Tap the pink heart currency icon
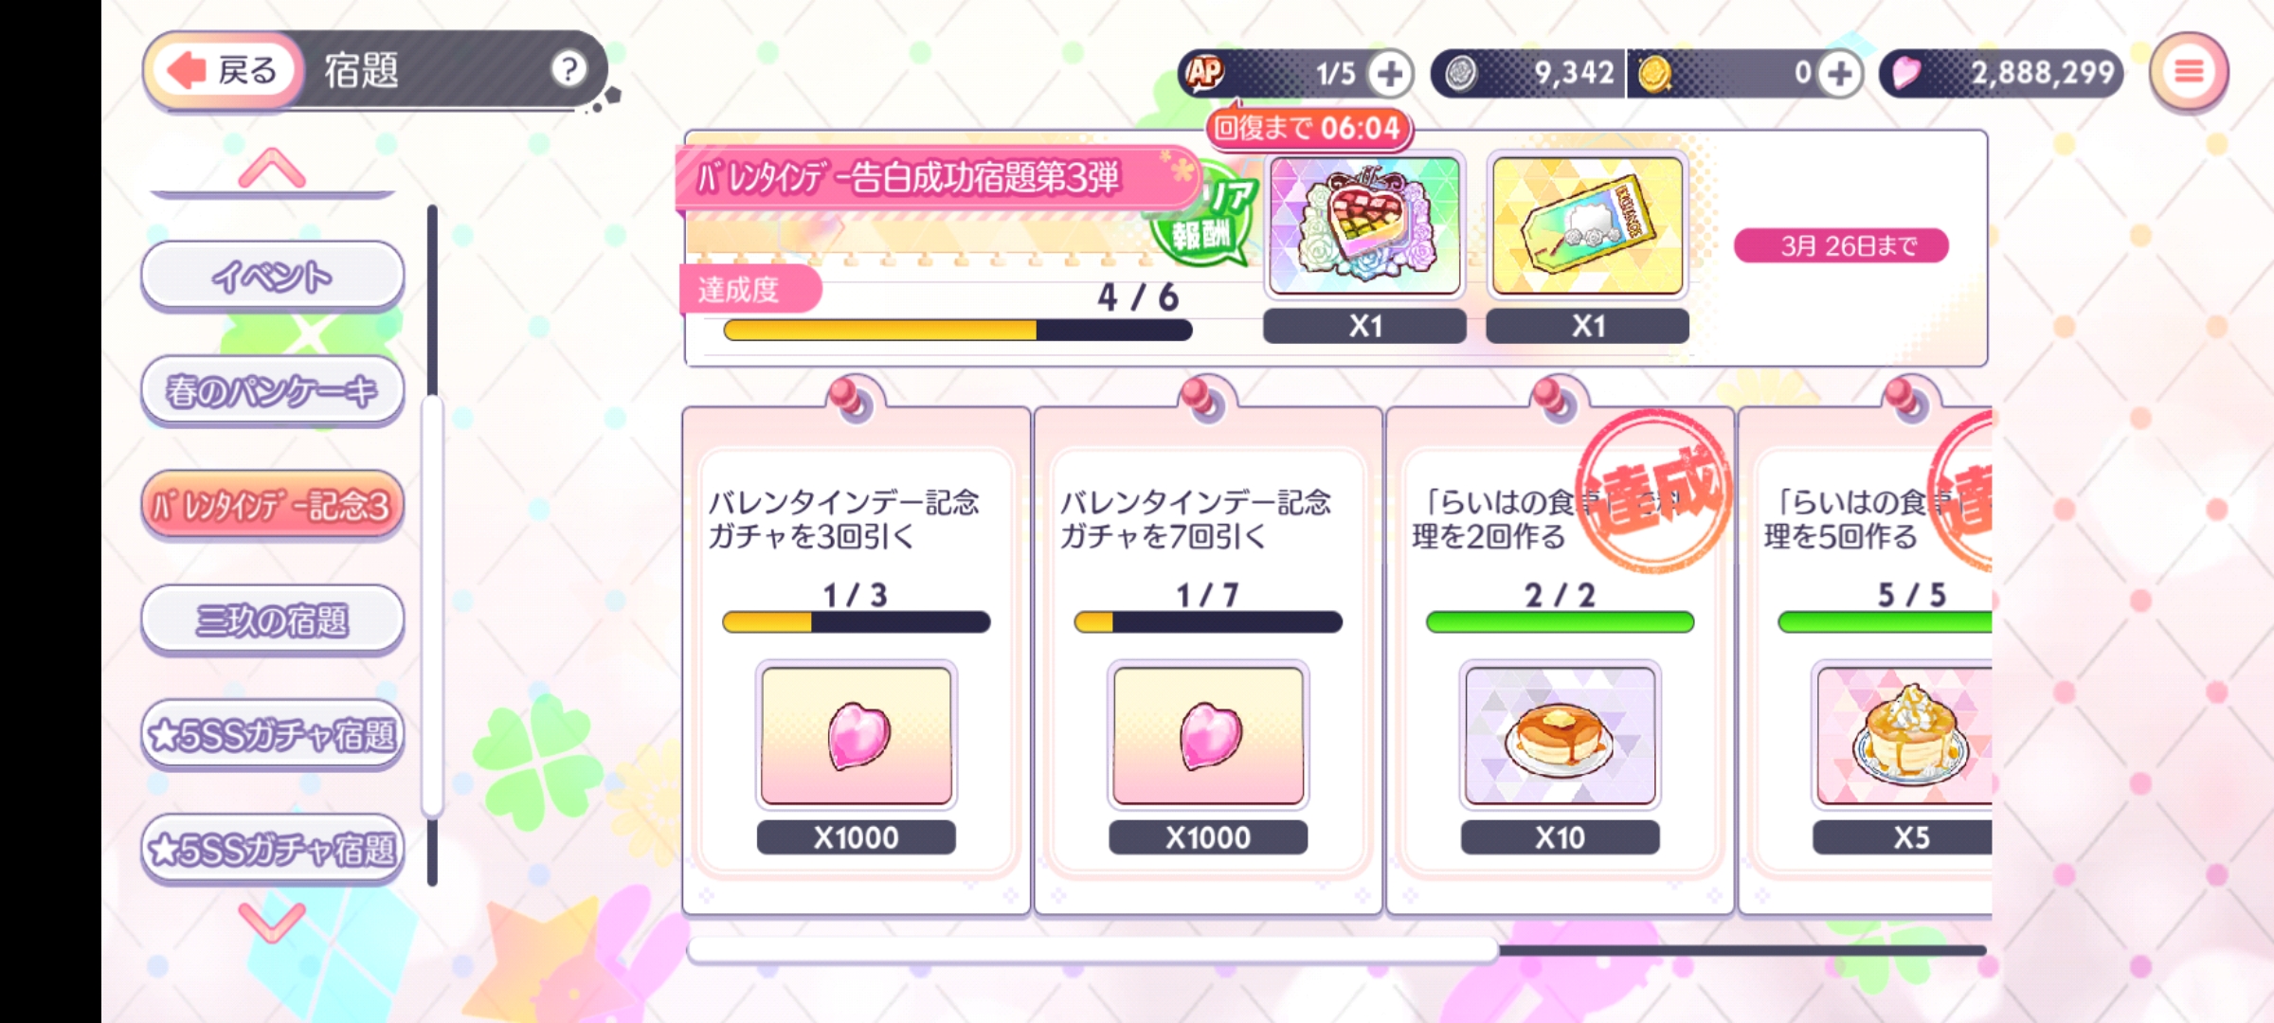The height and width of the screenshot is (1023, 2274). (x=1906, y=73)
